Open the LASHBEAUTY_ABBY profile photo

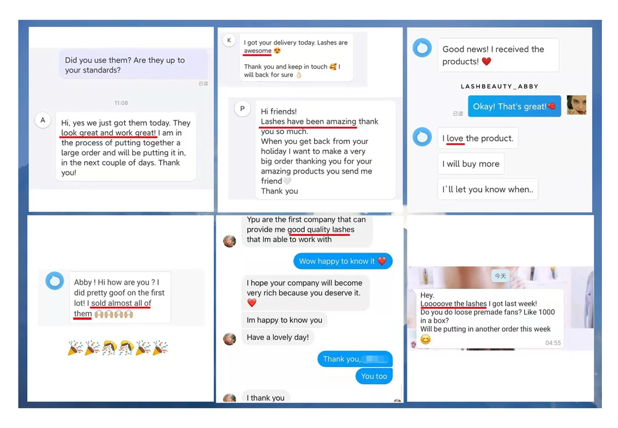[577, 105]
